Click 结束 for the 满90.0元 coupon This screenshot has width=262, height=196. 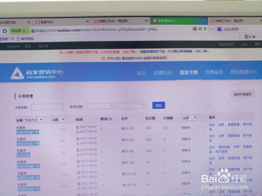click(x=221, y=158)
